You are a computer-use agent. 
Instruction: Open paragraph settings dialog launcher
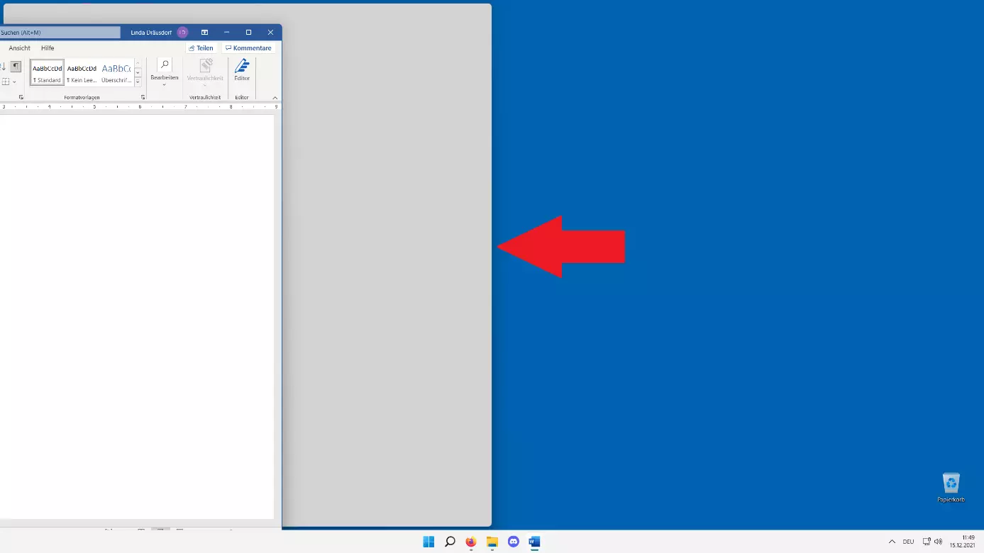(x=21, y=97)
